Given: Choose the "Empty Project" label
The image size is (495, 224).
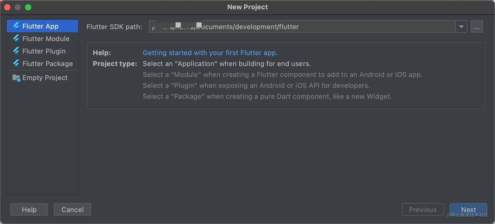Looking at the screenshot, I should [45, 78].
